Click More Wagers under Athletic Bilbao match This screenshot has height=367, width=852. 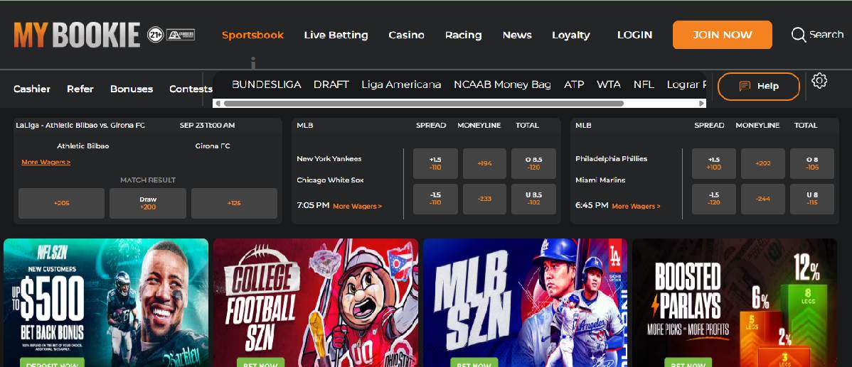(46, 162)
